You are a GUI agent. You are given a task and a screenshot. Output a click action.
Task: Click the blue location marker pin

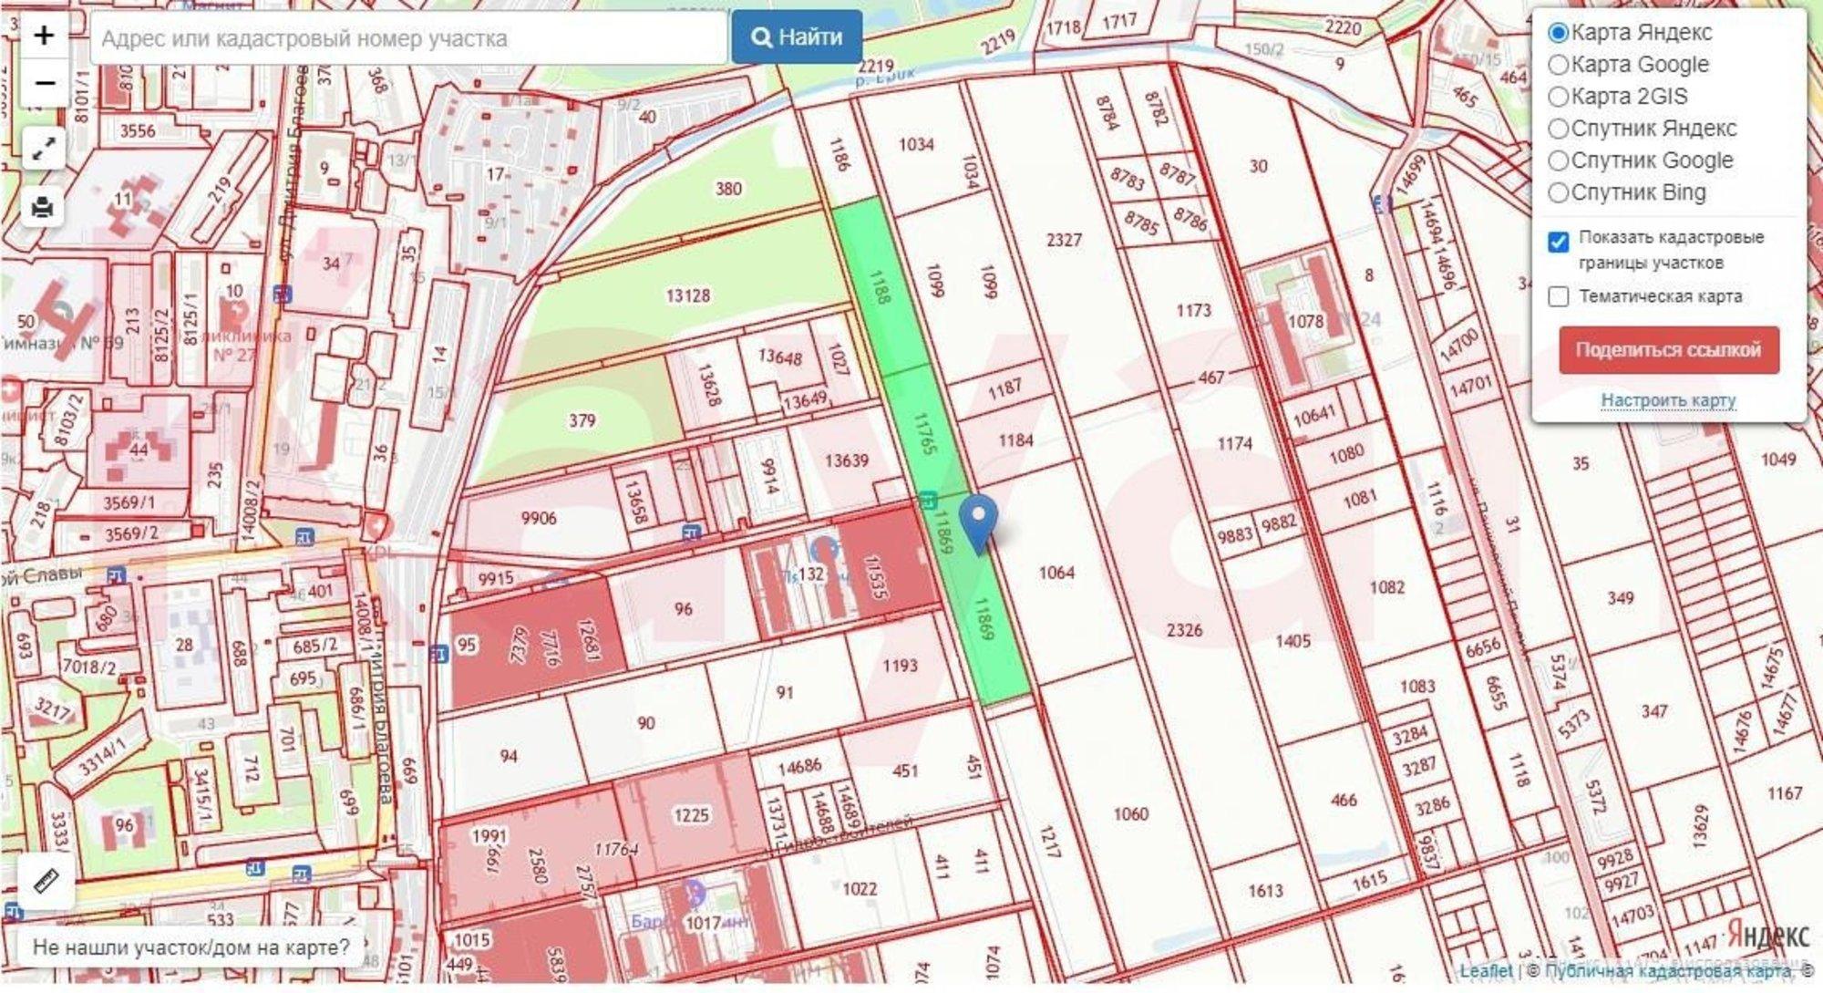(979, 524)
